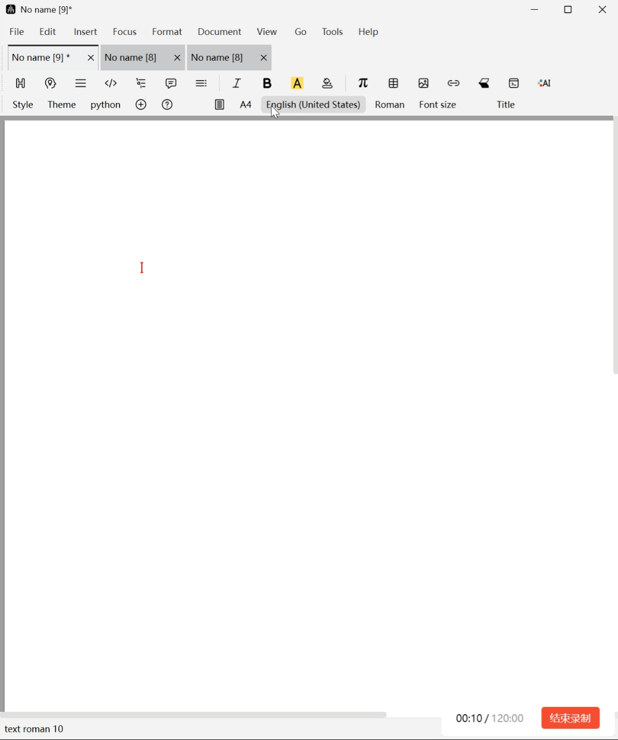Click the Style button
This screenshot has height=740, width=618.
(x=23, y=105)
